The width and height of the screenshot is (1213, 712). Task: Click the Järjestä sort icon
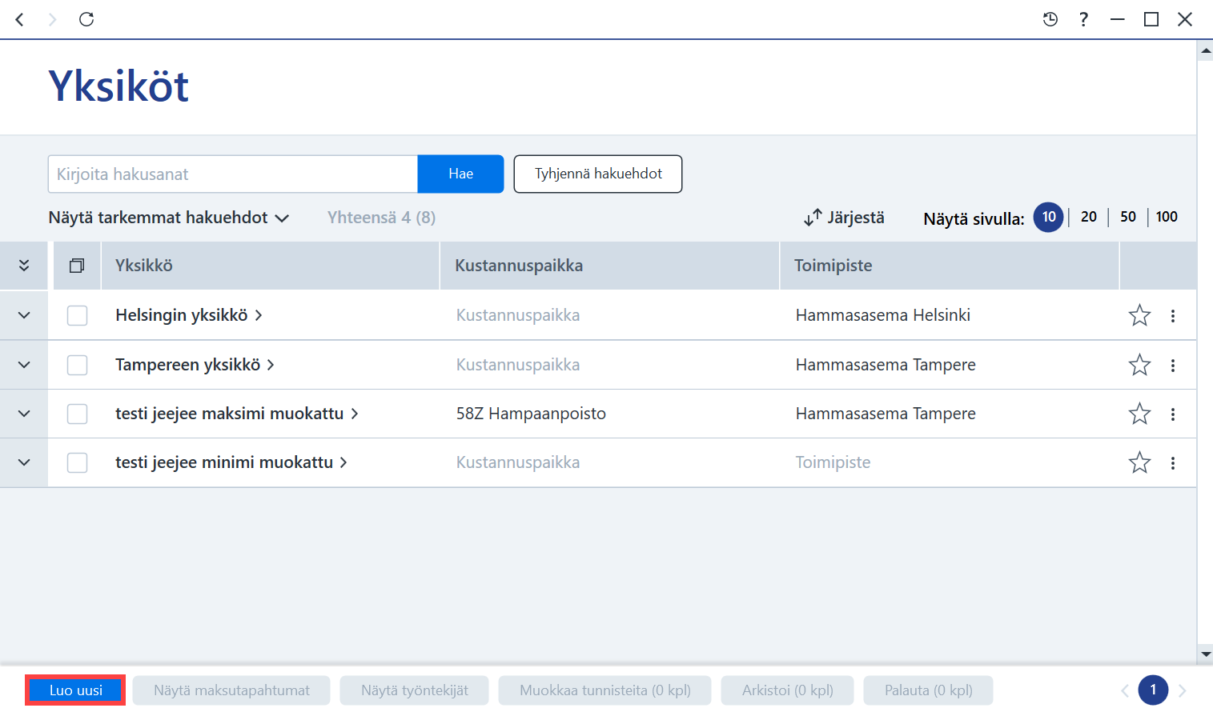tap(813, 218)
